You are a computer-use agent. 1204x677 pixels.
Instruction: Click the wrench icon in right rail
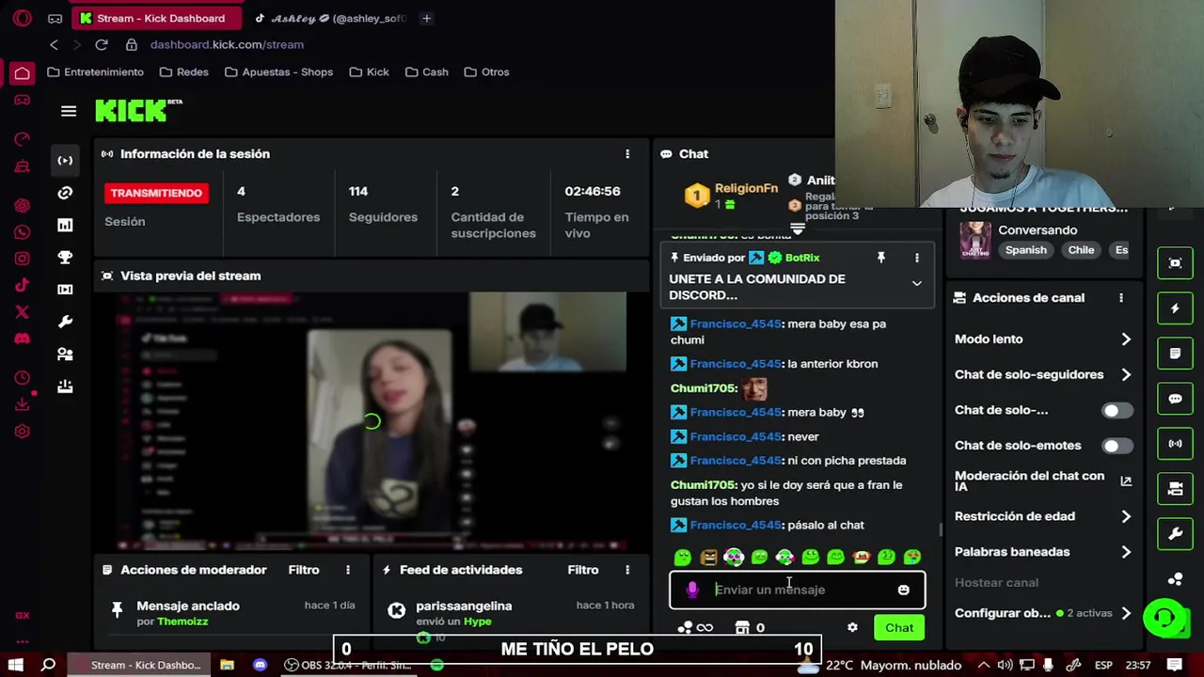point(1175,534)
